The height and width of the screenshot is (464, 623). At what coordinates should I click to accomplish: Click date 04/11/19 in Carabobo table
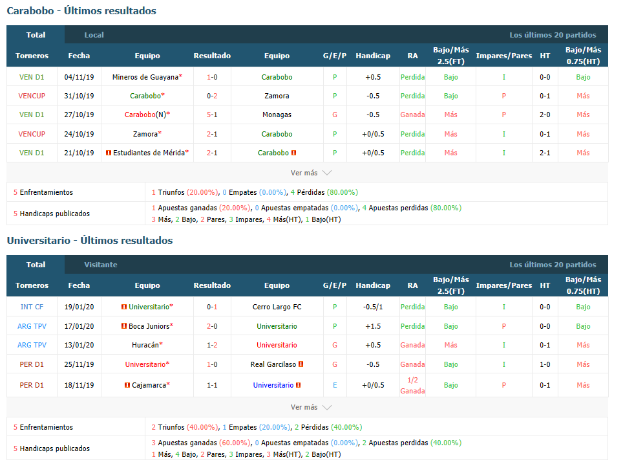coord(79,77)
